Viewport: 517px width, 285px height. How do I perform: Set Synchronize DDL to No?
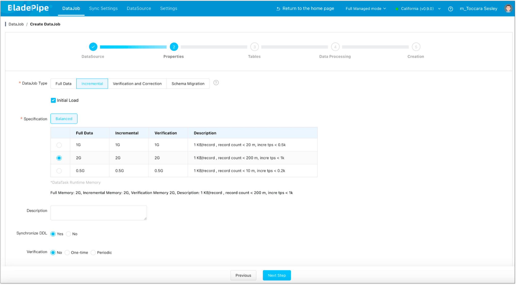68,234
